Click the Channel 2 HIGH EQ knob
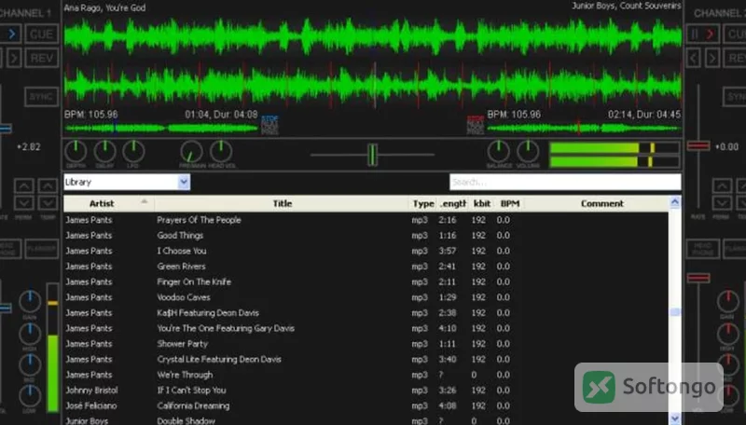The image size is (746, 425). 727,334
